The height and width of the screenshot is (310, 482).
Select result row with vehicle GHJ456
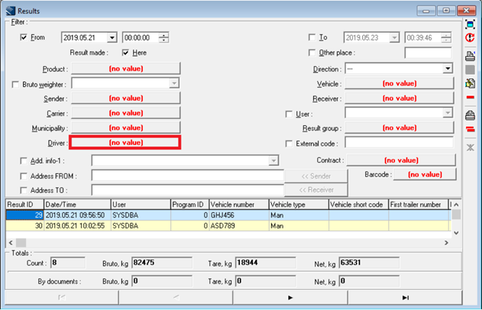(228, 215)
